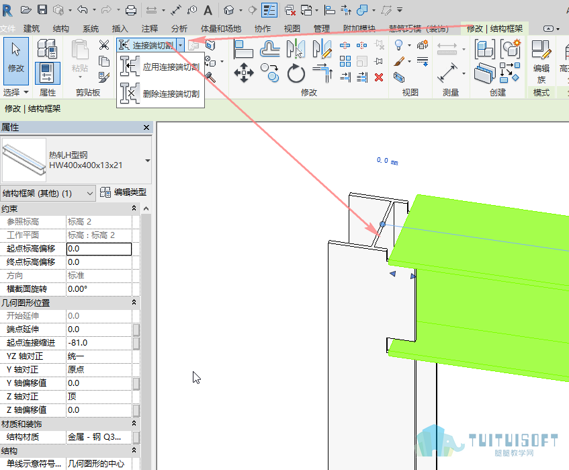Viewport: 569px width, 470px height.
Task: Click the Rotate tool icon
Action: [296, 73]
